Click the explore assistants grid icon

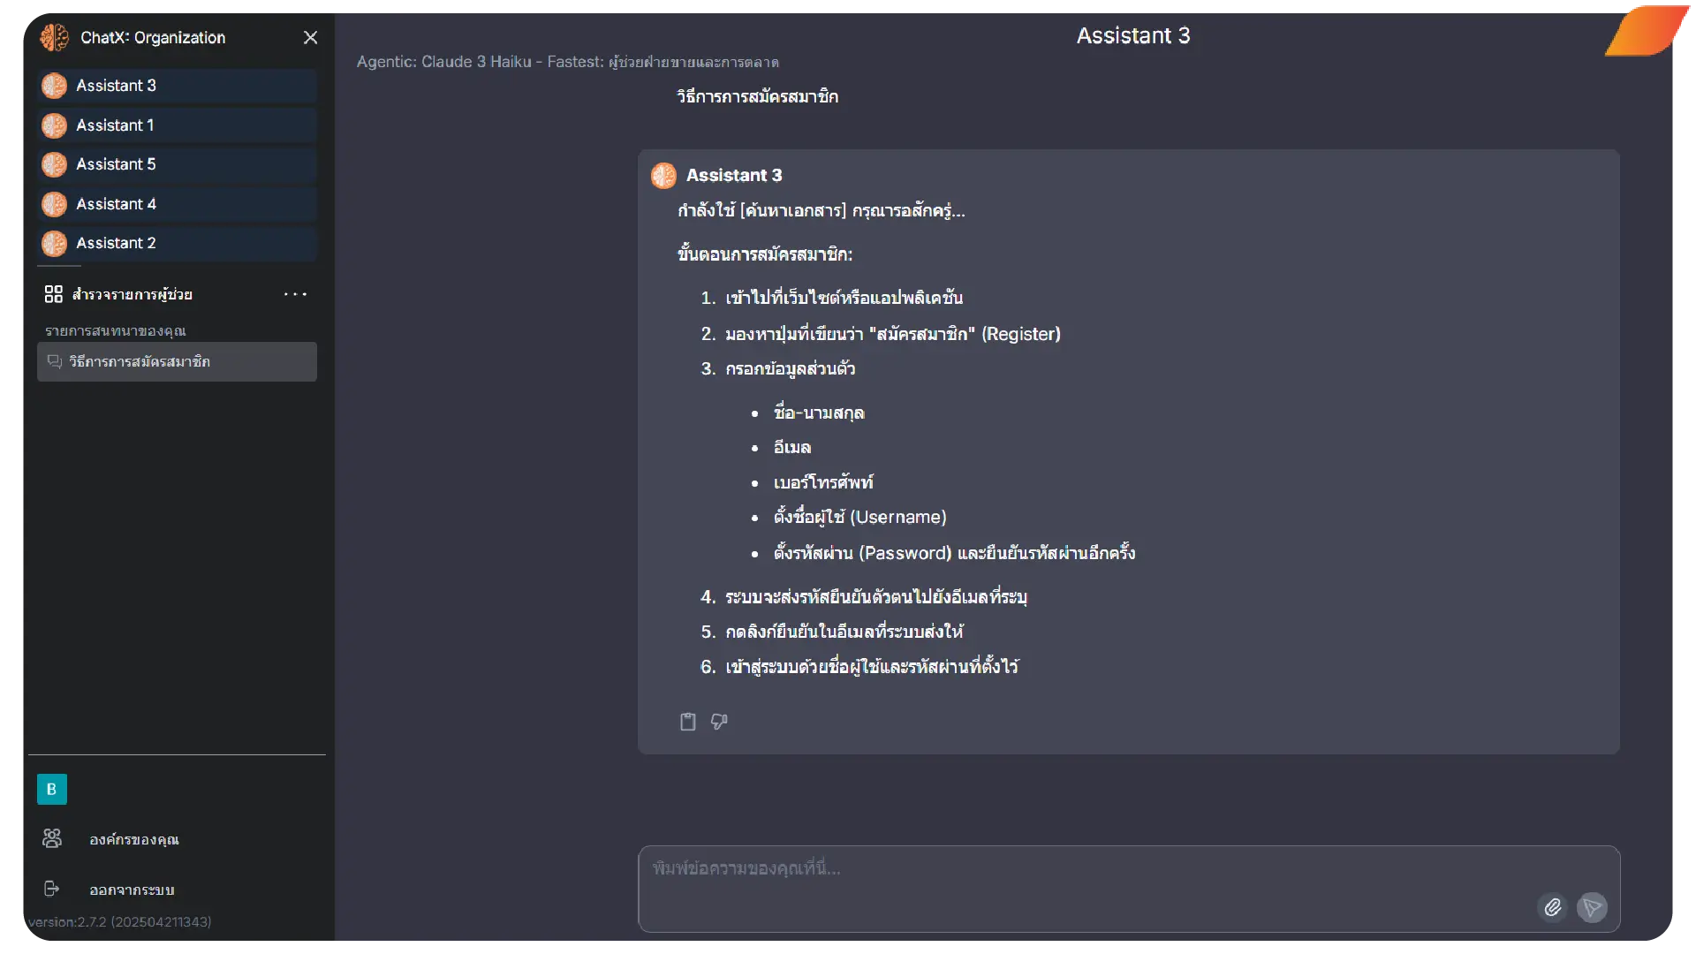pos(54,294)
